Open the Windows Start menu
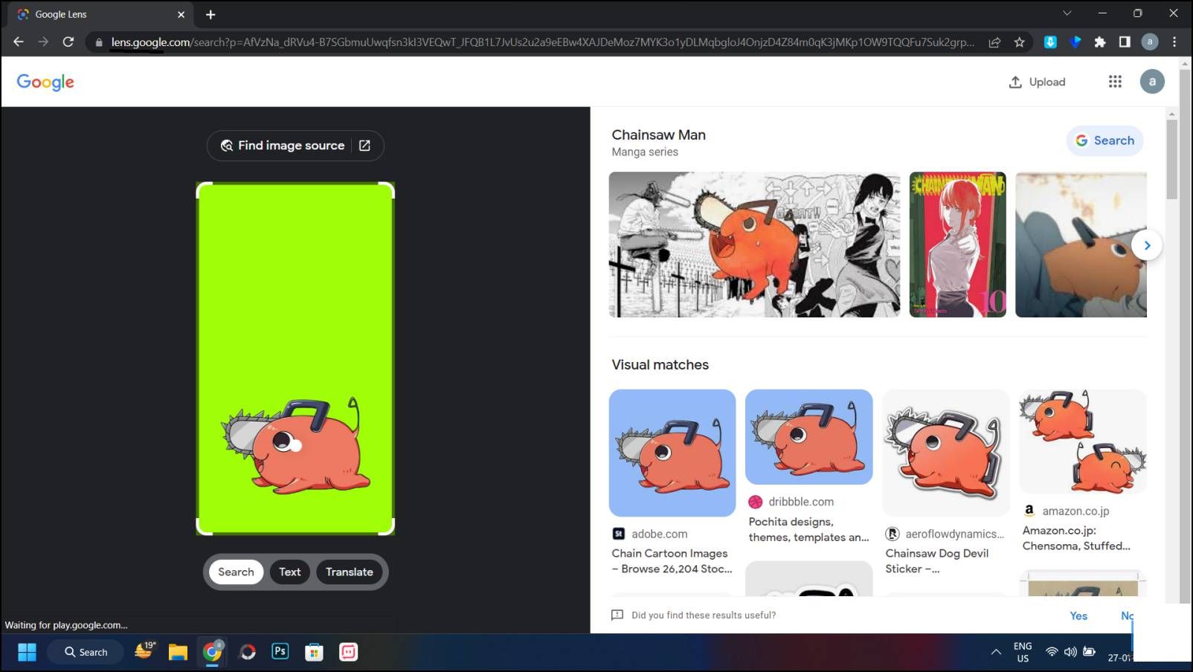 [x=27, y=652]
